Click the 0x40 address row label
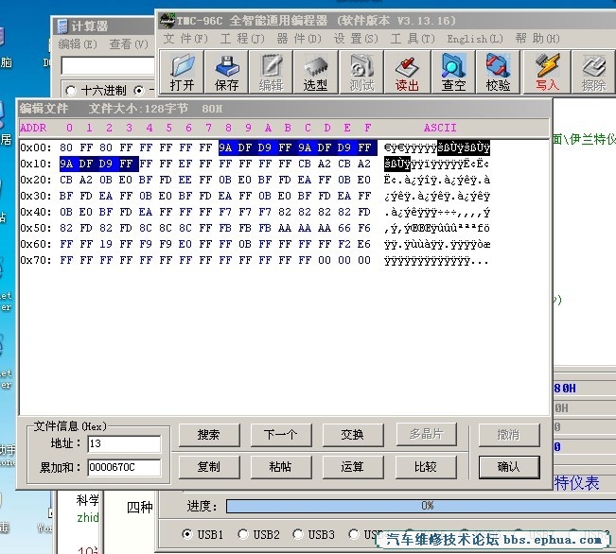The image size is (616, 554). click(36, 212)
